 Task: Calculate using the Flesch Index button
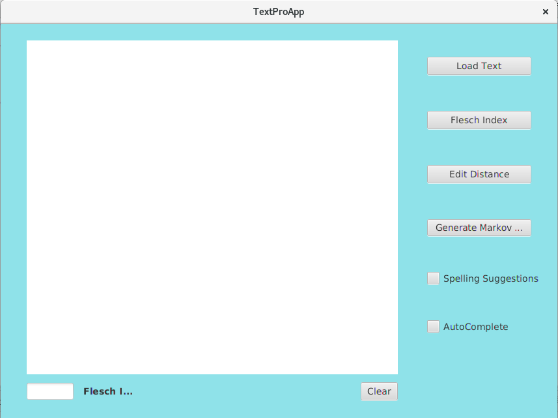click(x=479, y=120)
